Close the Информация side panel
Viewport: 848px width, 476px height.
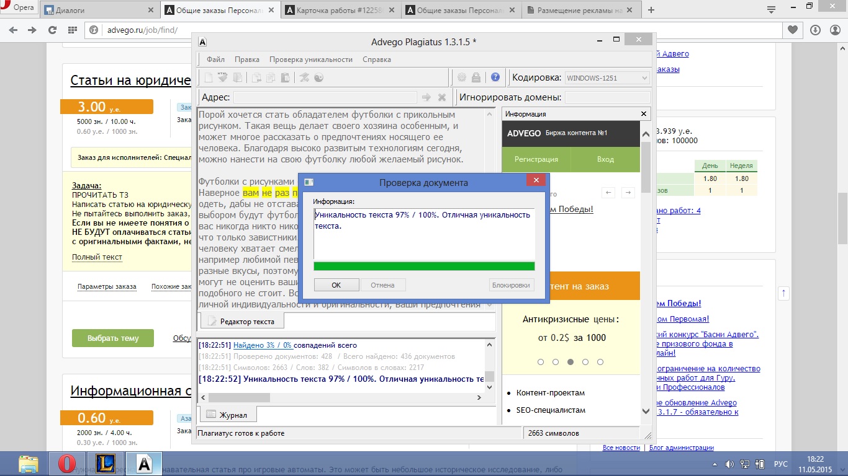click(644, 114)
